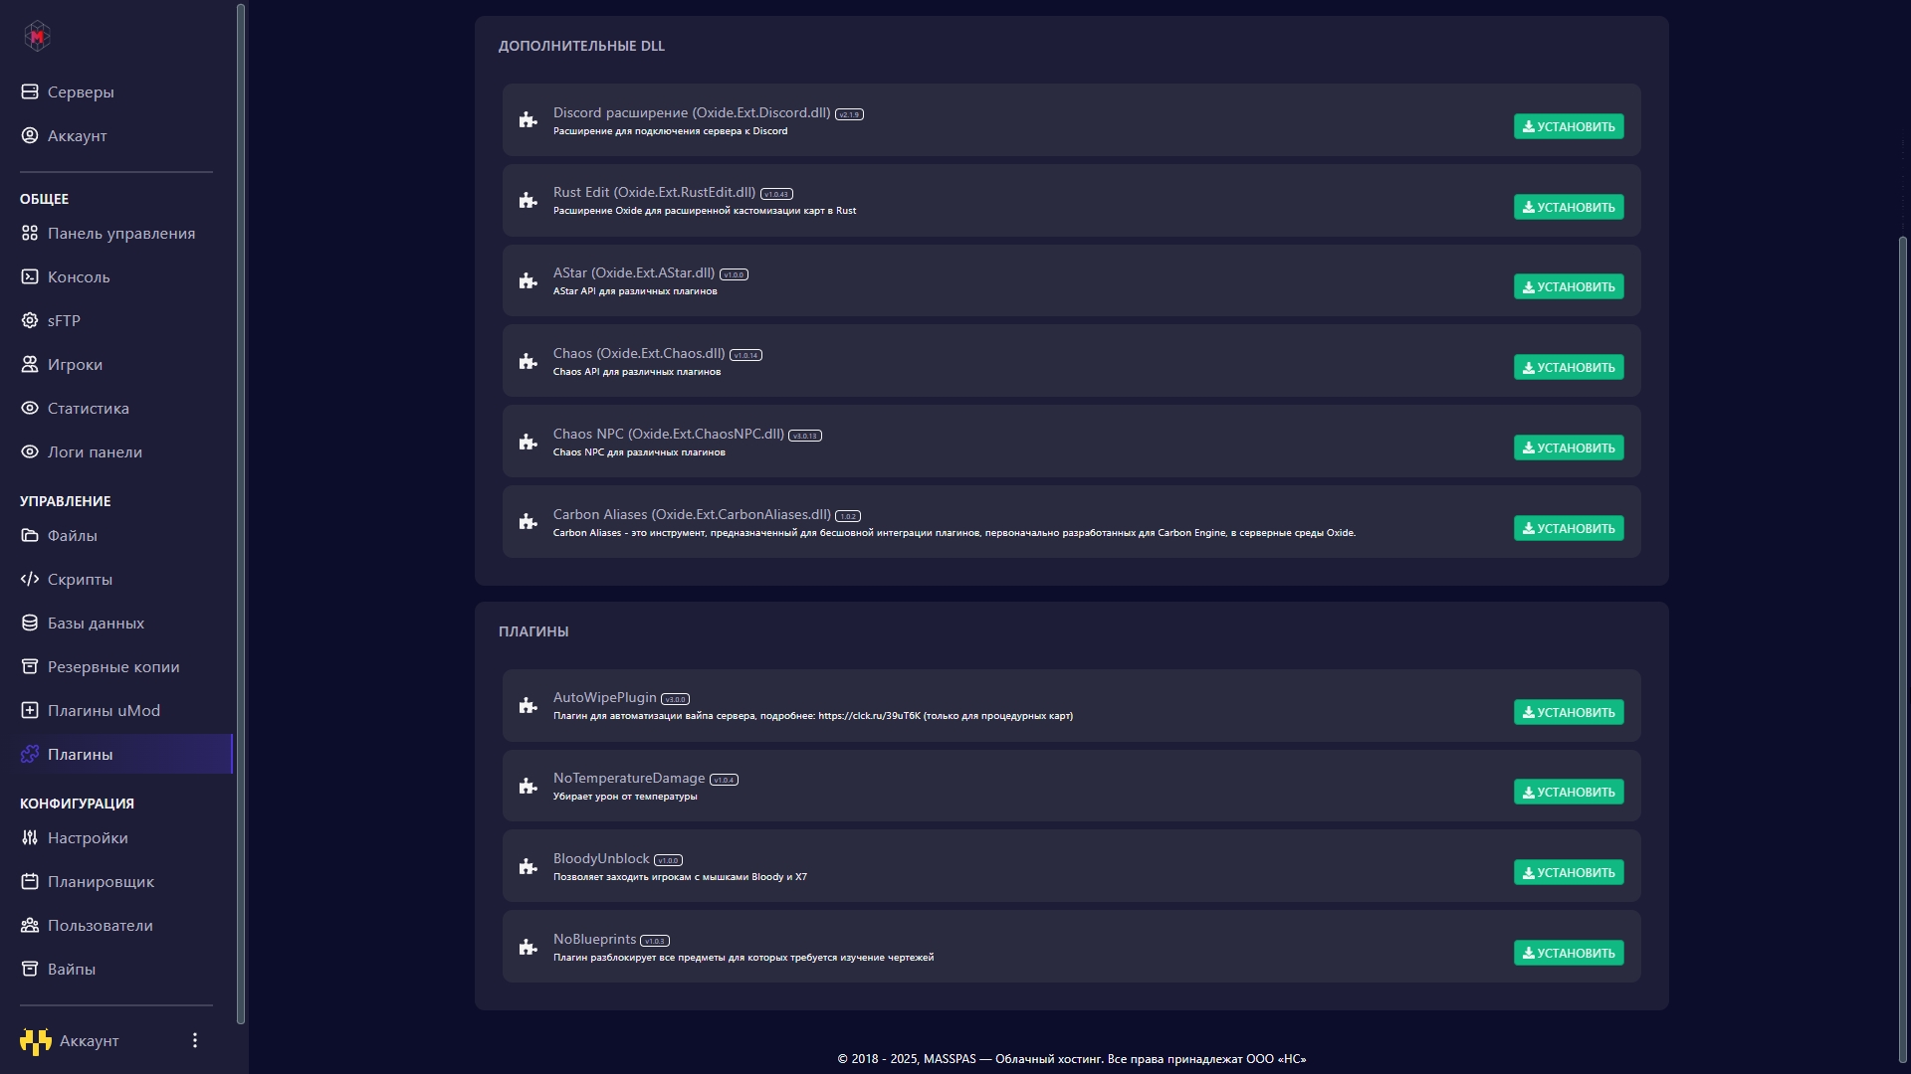
Task: Click the folder icon for Файлы
Action: pyautogui.click(x=29, y=535)
